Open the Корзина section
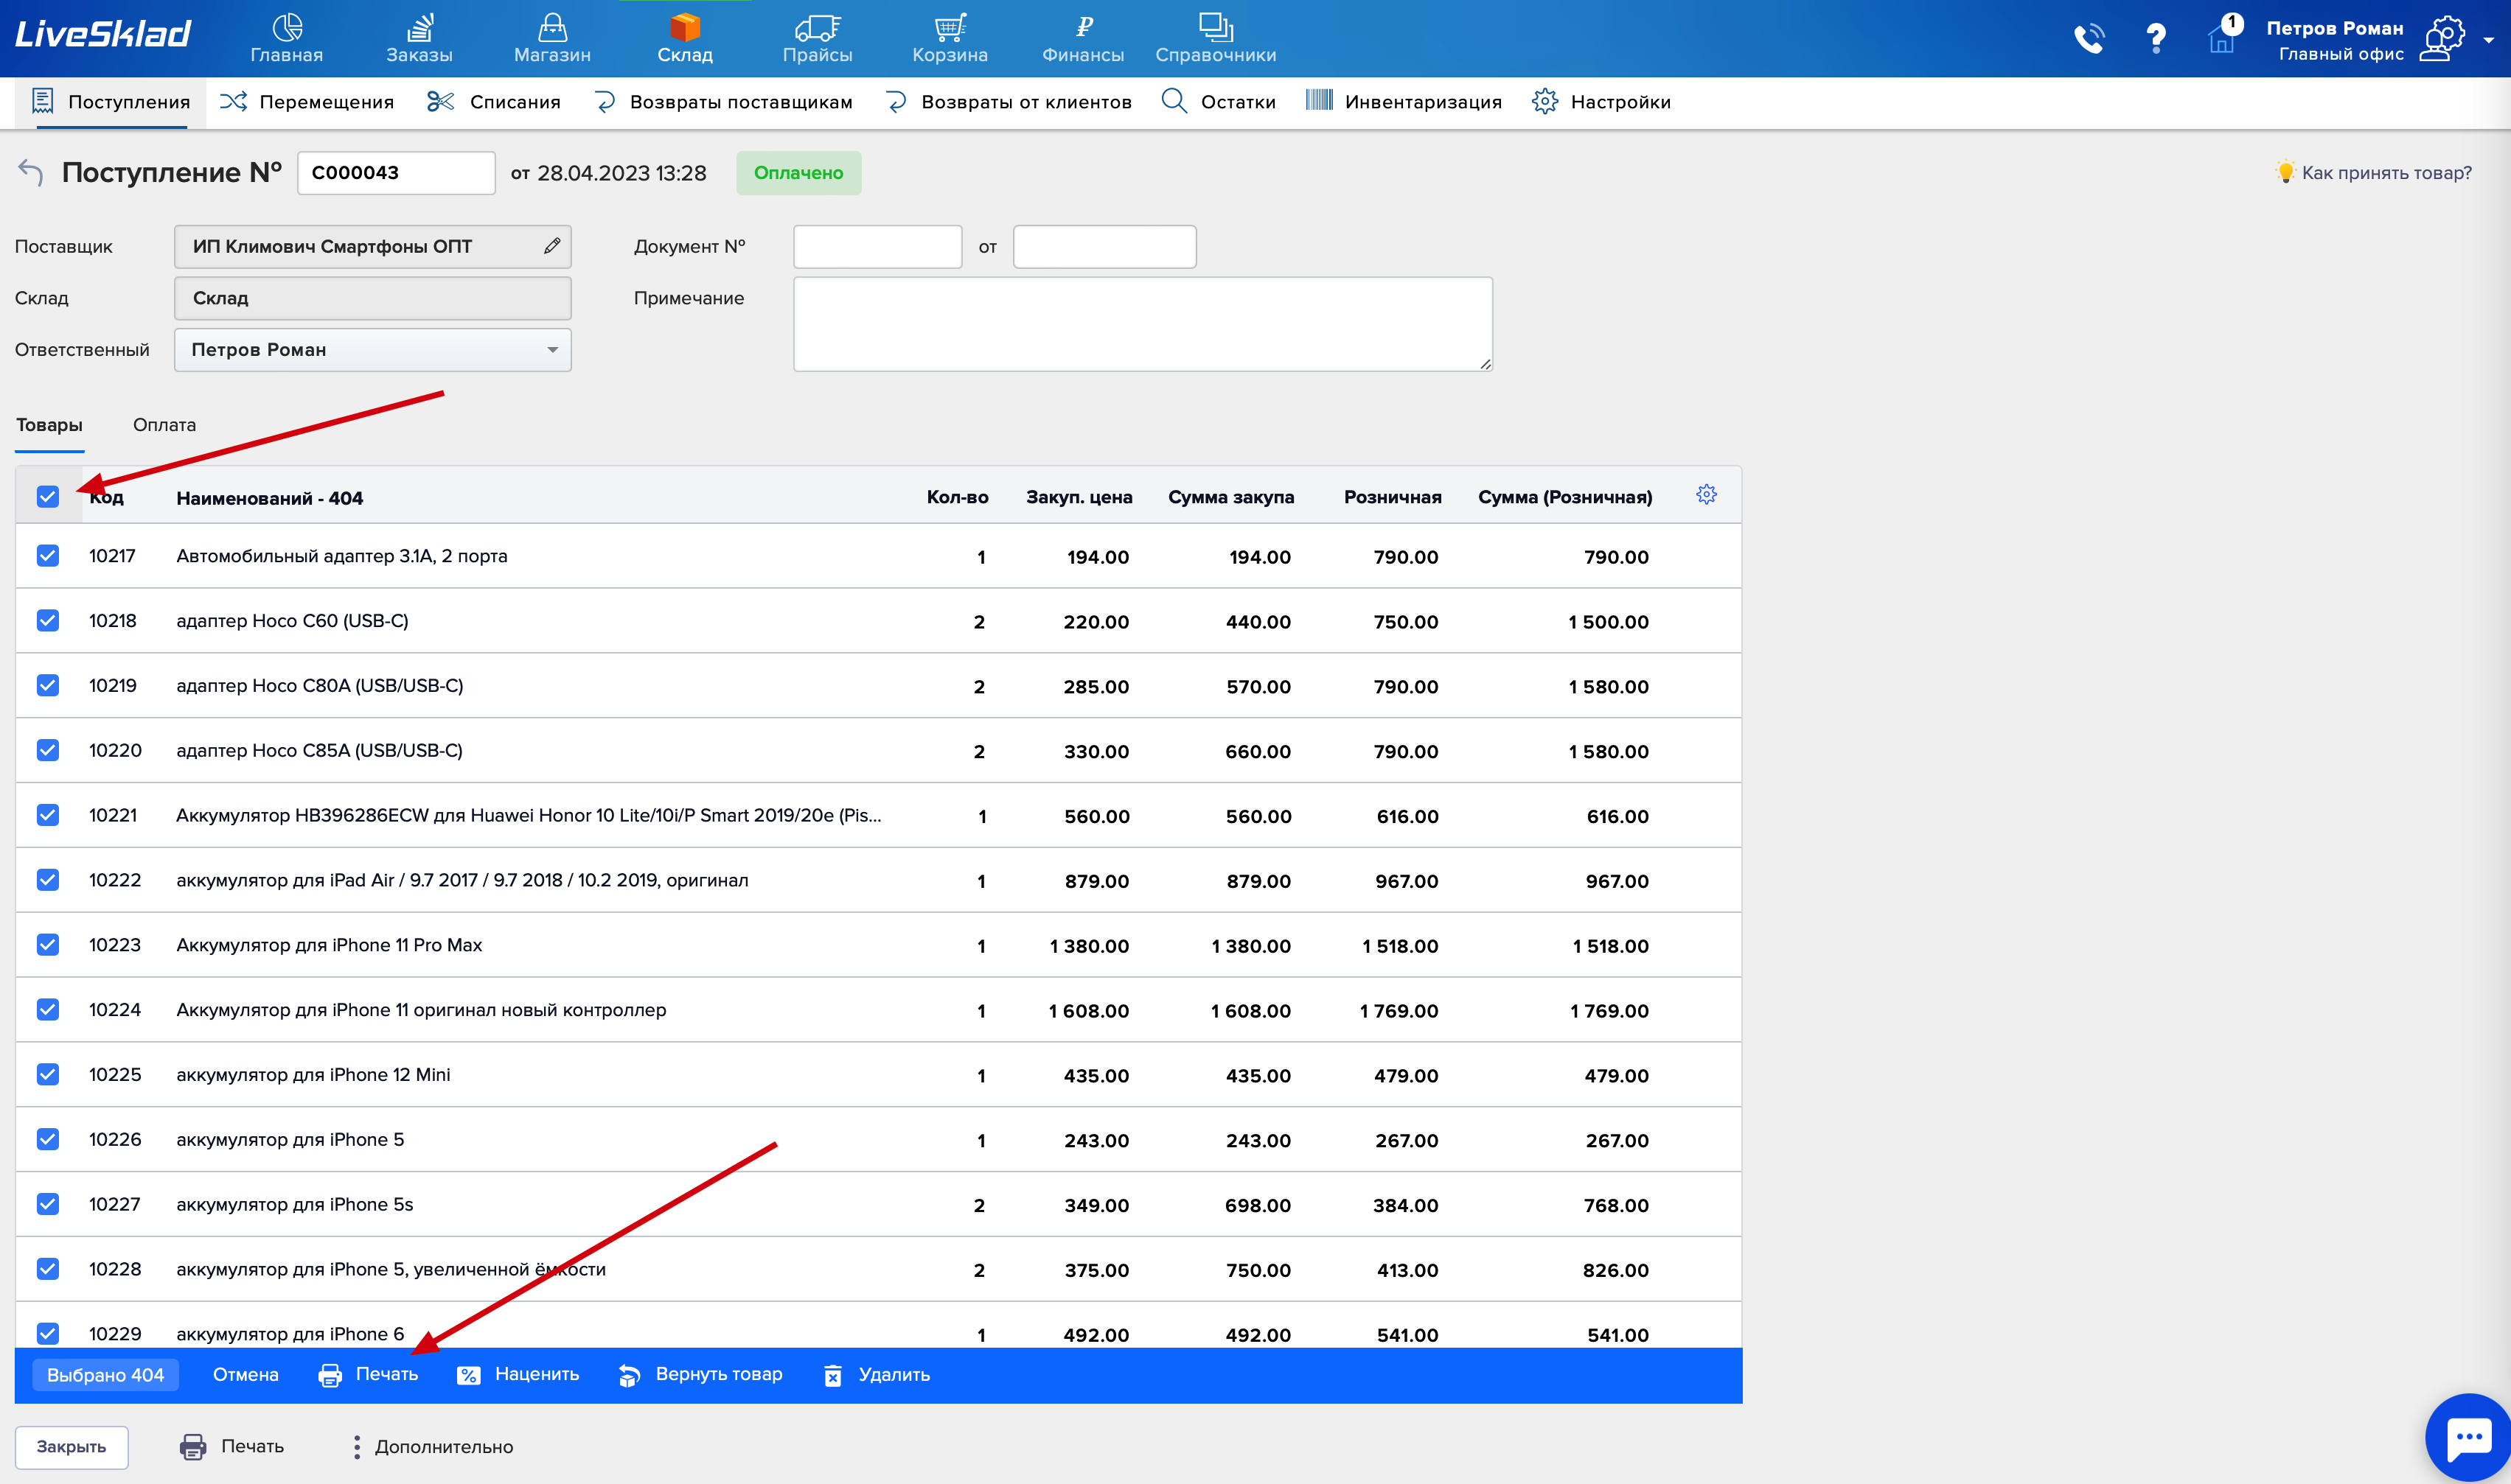Viewport: 2511px width, 1484px height. pos(950,38)
